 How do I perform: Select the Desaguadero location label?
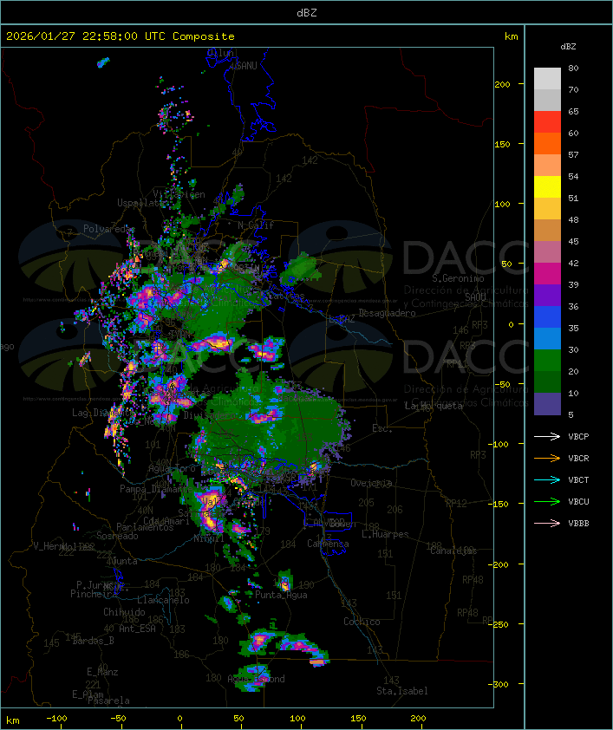coord(387,313)
